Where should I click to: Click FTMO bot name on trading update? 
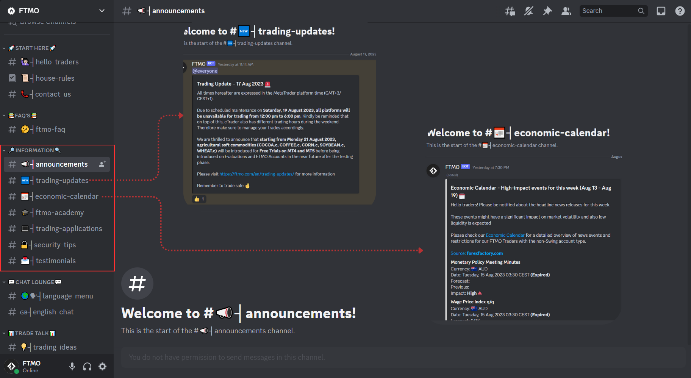click(199, 64)
